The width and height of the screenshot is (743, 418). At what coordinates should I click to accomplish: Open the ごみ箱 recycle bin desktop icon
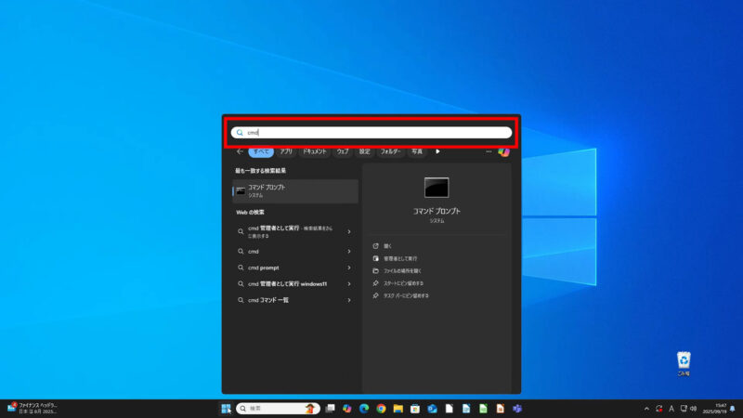[x=684, y=361]
